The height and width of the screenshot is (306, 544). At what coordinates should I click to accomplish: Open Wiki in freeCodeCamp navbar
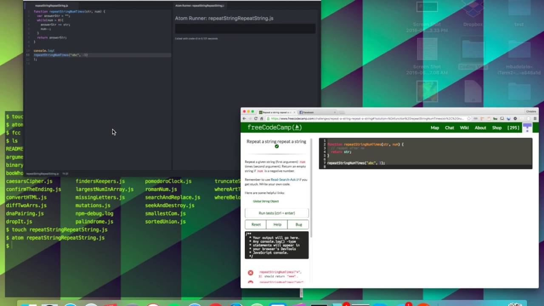click(464, 127)
